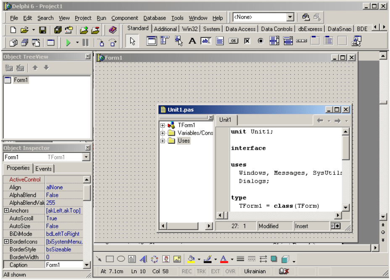The height and width of the screenshot is (280, 390).
Task: Click the Step Over icon
Action: click(113, 43)
